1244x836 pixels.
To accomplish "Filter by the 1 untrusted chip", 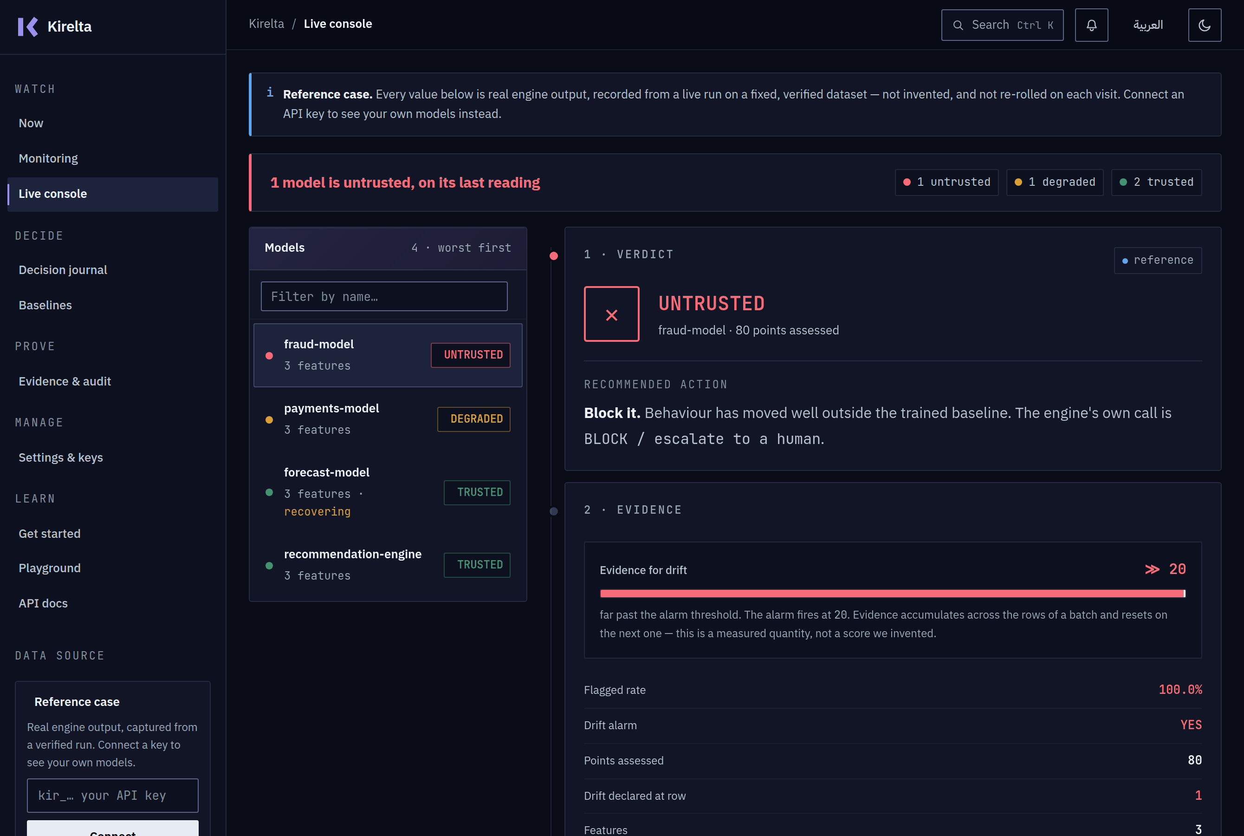I will 946,183.
